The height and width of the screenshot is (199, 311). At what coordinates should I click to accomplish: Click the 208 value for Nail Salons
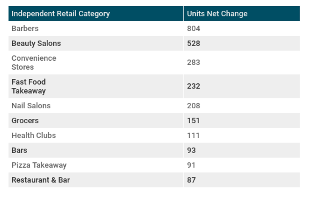(194, 106)
